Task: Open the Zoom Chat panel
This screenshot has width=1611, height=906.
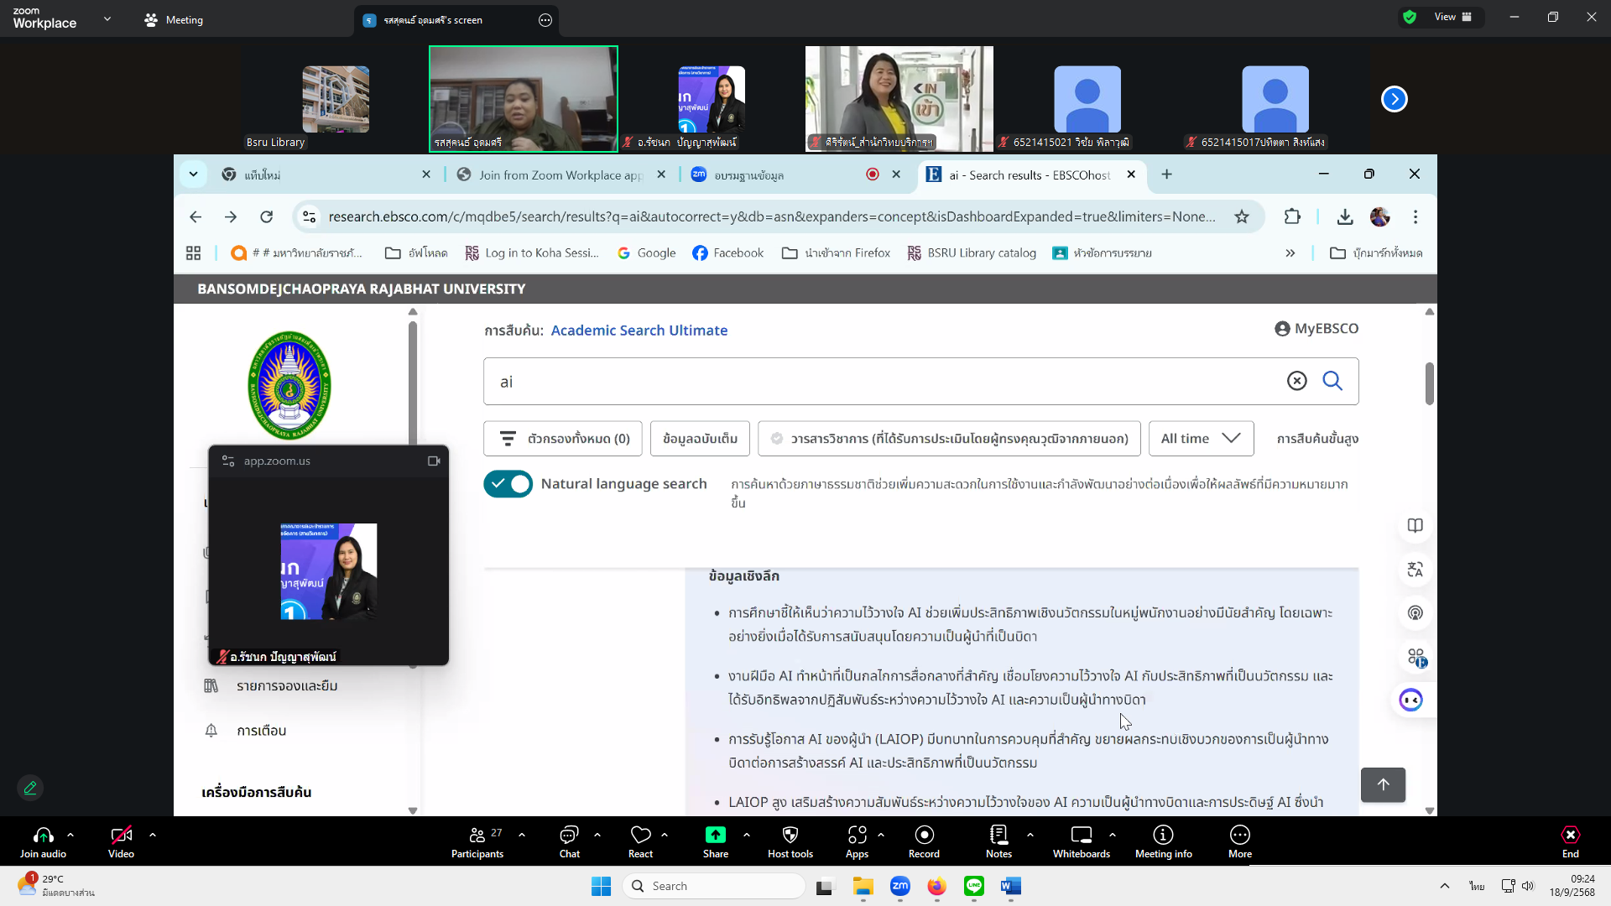Action: pos(569,841)
